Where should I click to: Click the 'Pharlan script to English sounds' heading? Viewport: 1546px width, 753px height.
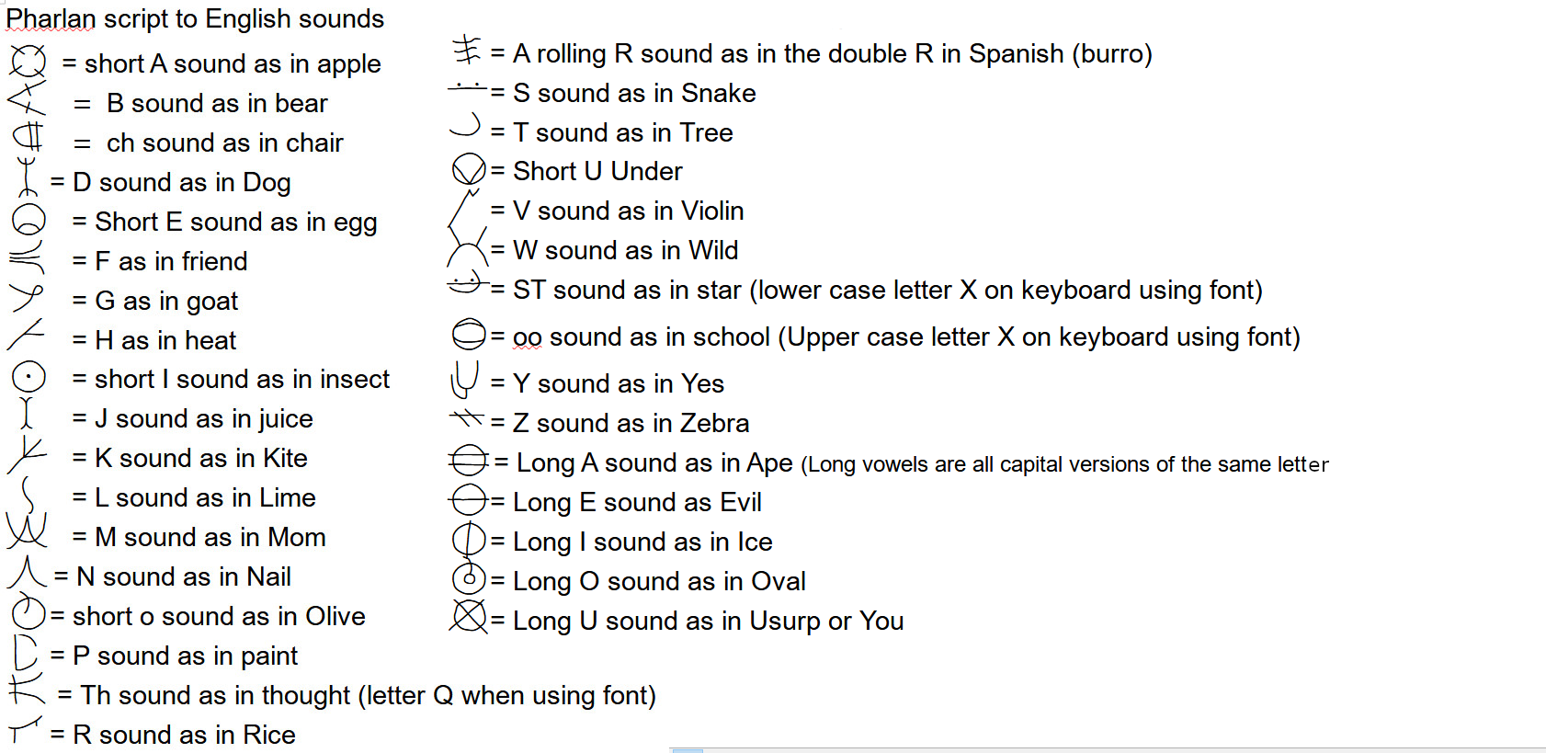click(x=195, y=18)
